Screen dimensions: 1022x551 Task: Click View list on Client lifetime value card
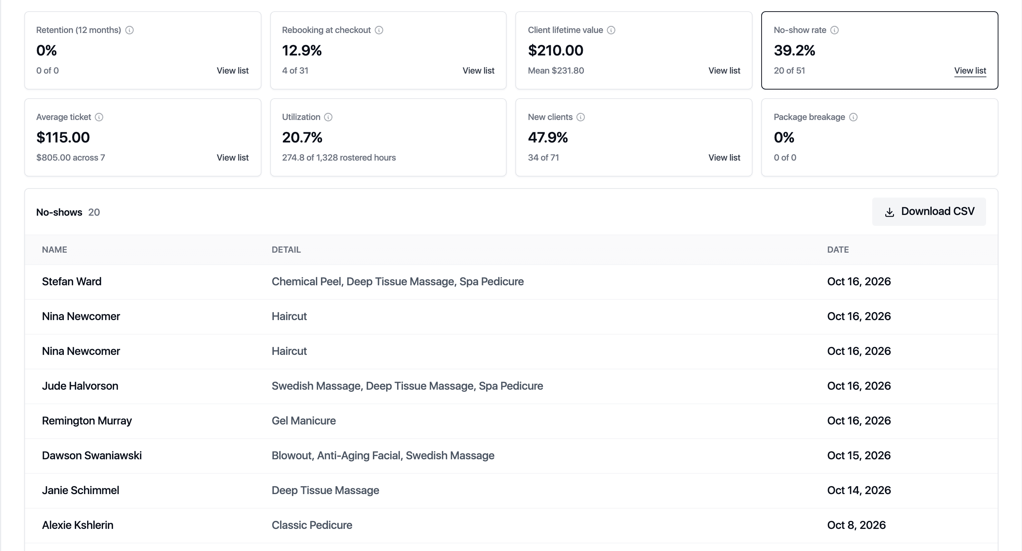point(724,71)
